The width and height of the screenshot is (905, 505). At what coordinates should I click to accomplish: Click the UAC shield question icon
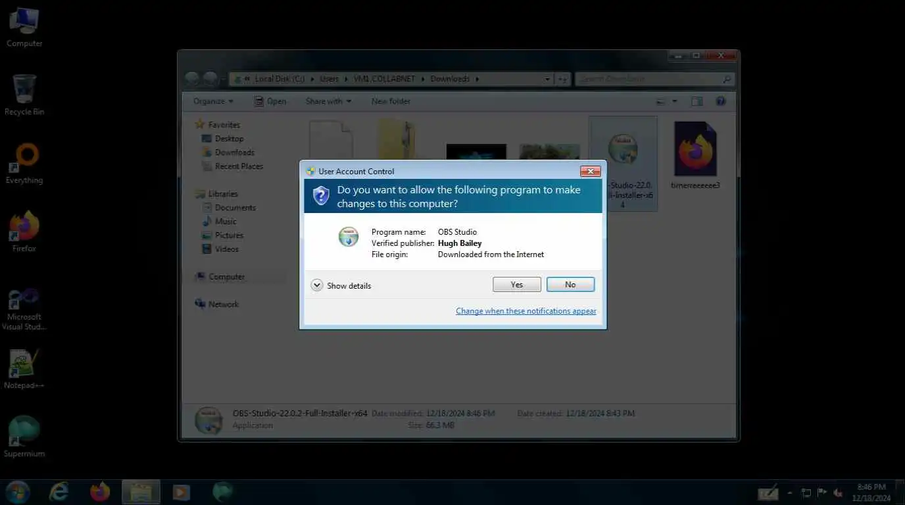point(321,195)
